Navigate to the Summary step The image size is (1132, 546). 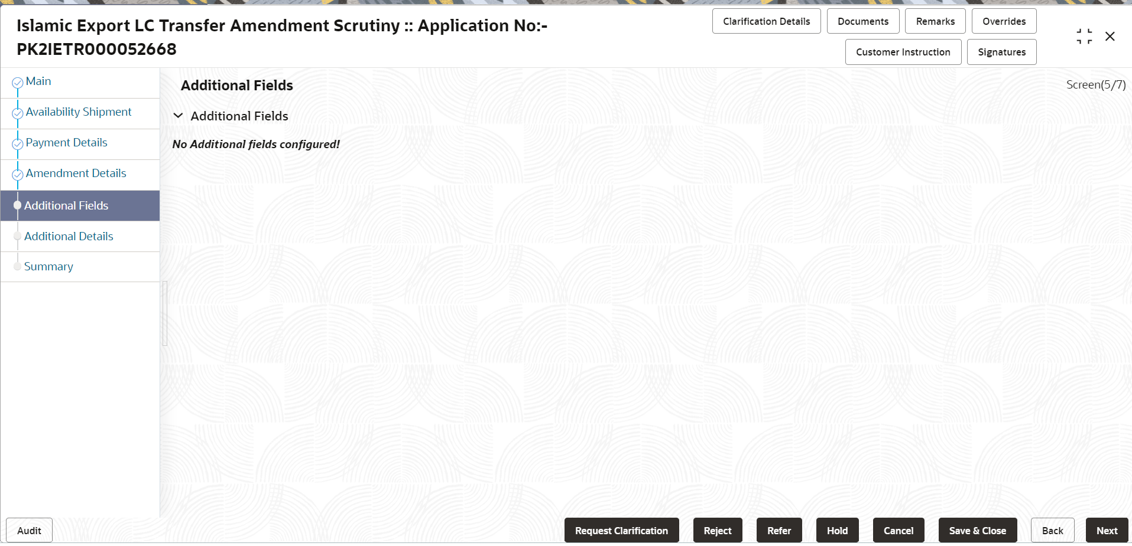pos(48,266)
